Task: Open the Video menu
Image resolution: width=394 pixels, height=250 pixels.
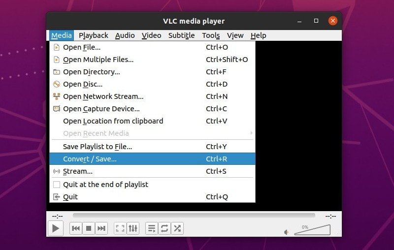Action: point(151,35)
